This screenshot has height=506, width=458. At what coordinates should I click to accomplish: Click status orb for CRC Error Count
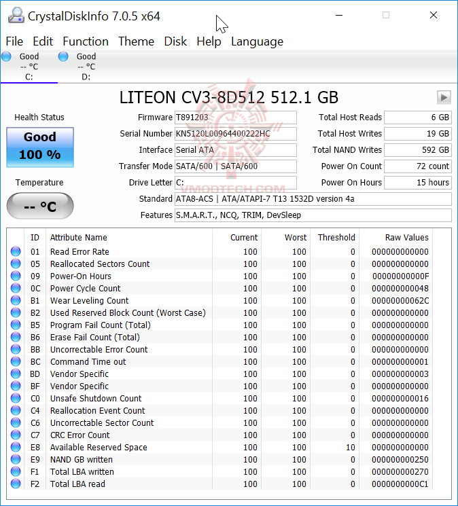tap(16, 435)
